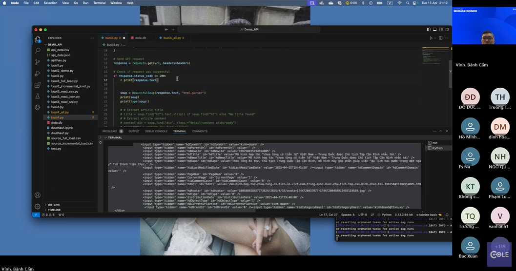The image size is (516, 271).
Task: Customize layout icon in title bar
Action: (447, 30)
